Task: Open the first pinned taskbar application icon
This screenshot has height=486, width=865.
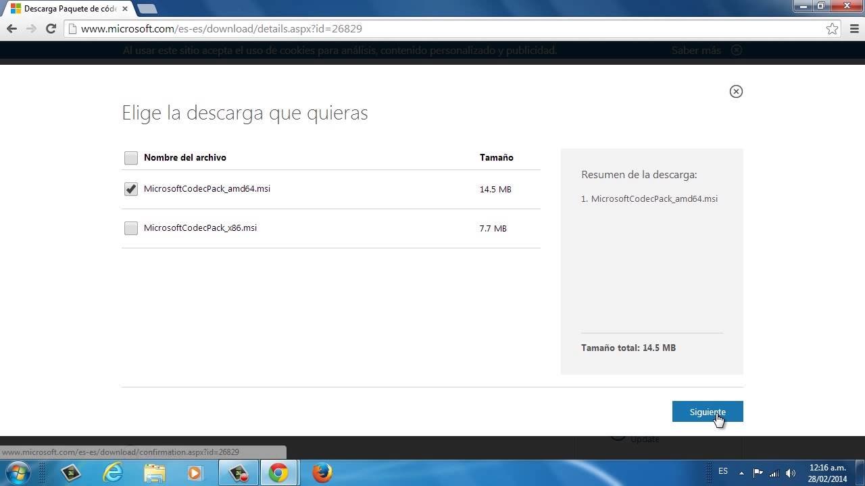Action: point(72,473)
